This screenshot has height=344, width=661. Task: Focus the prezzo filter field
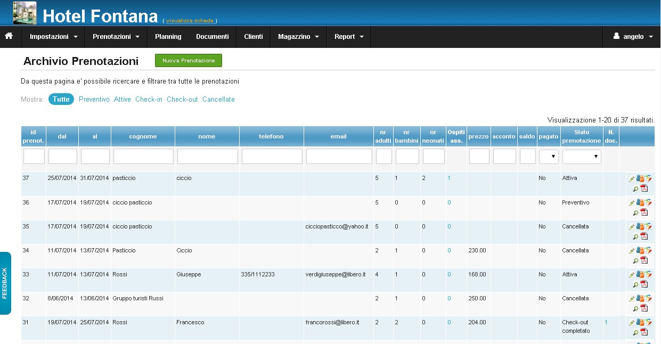click(x=479, y=157)
